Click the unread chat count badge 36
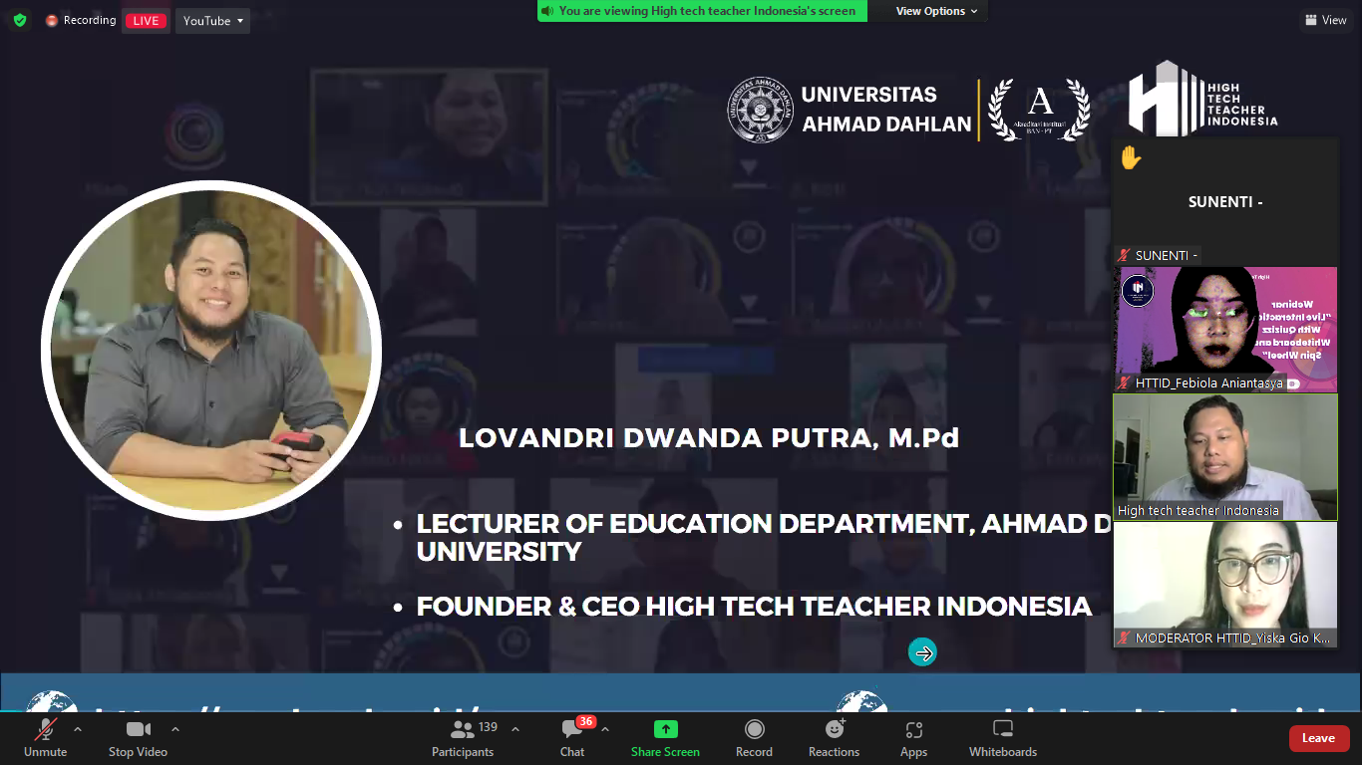 [586, 721]
